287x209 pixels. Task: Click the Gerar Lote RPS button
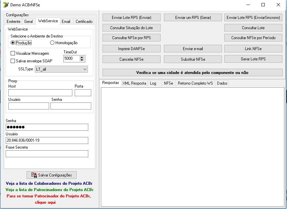coord(253,59)
